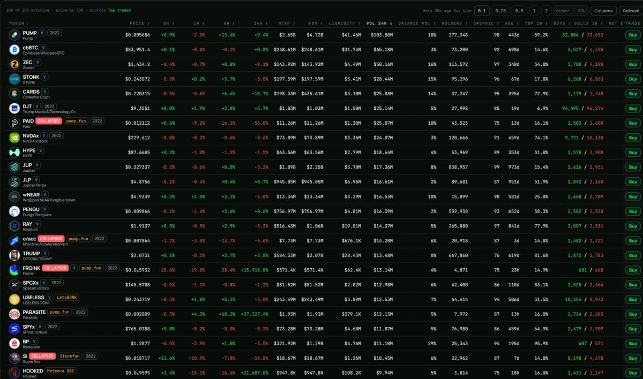Sort by MCAP column header
643x379 pixels.
pos(286,24)
